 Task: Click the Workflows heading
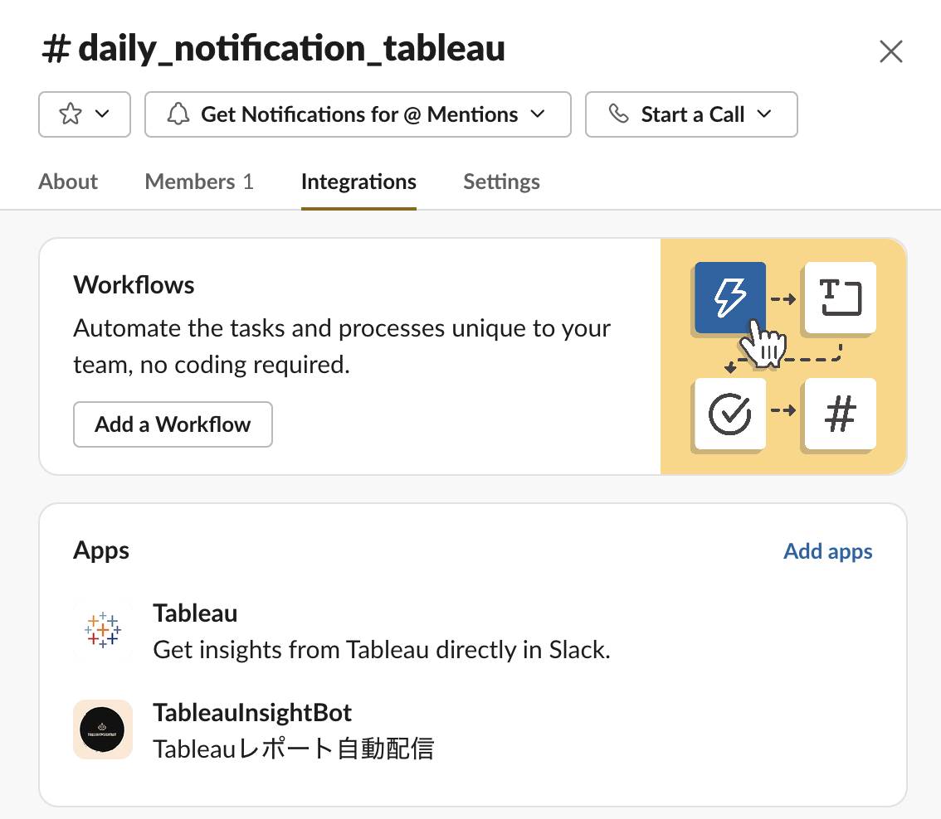[134, 285]
